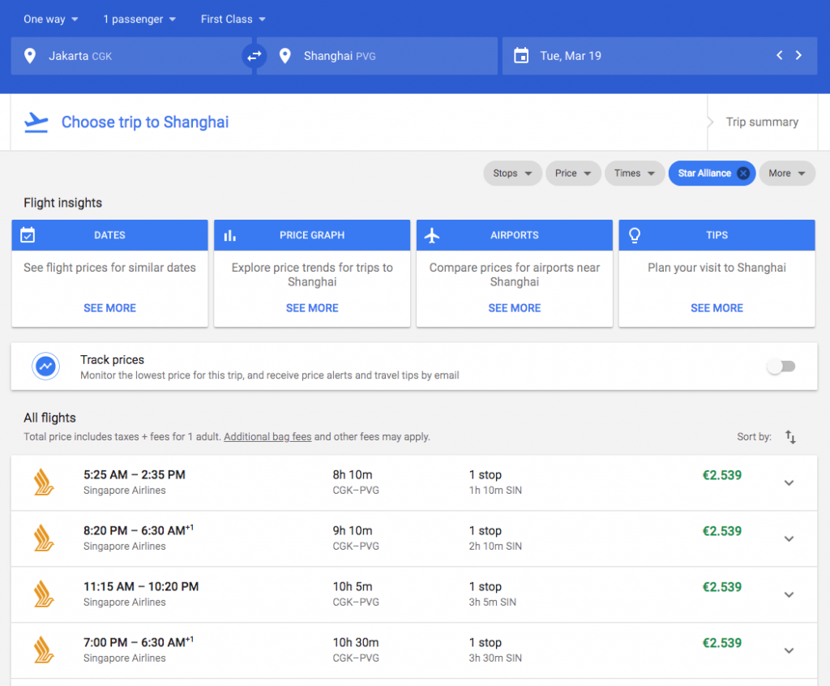Image resolution: width=830 pixels, height=686 pixels.
Task: Swap origin and destination airports
Action: [254, 56]
